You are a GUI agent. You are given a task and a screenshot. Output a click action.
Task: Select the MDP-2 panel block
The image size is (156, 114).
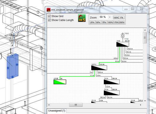(x=99, y=68)
